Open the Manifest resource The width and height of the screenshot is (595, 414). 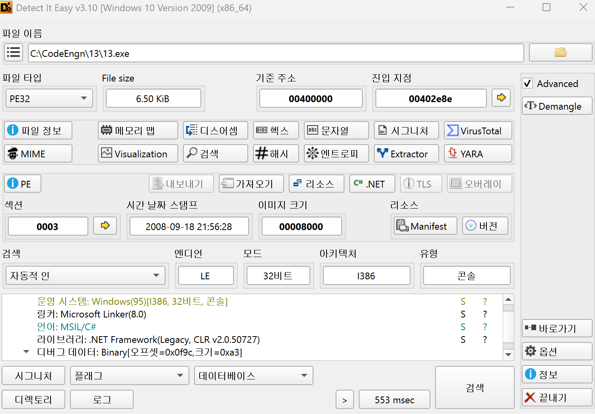tap(426, 226)
